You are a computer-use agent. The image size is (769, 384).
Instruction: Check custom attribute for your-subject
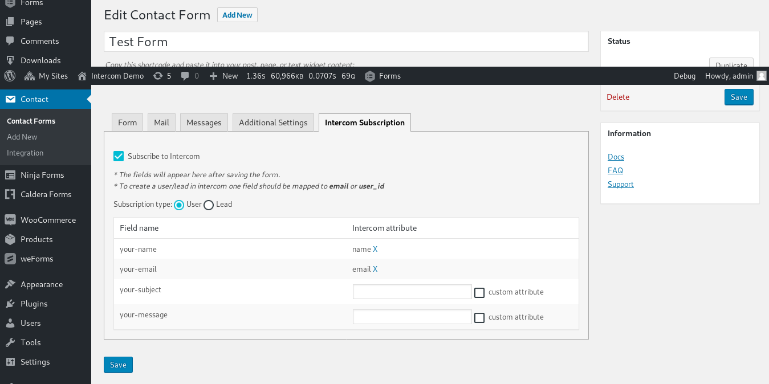(479, 292)
